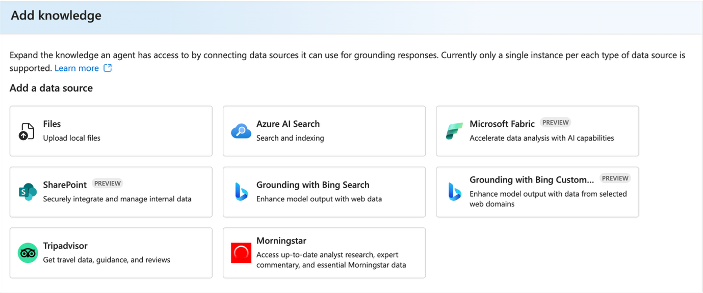Click the PREVIEW badge on Microsoft Fabric

click(555, 123)
